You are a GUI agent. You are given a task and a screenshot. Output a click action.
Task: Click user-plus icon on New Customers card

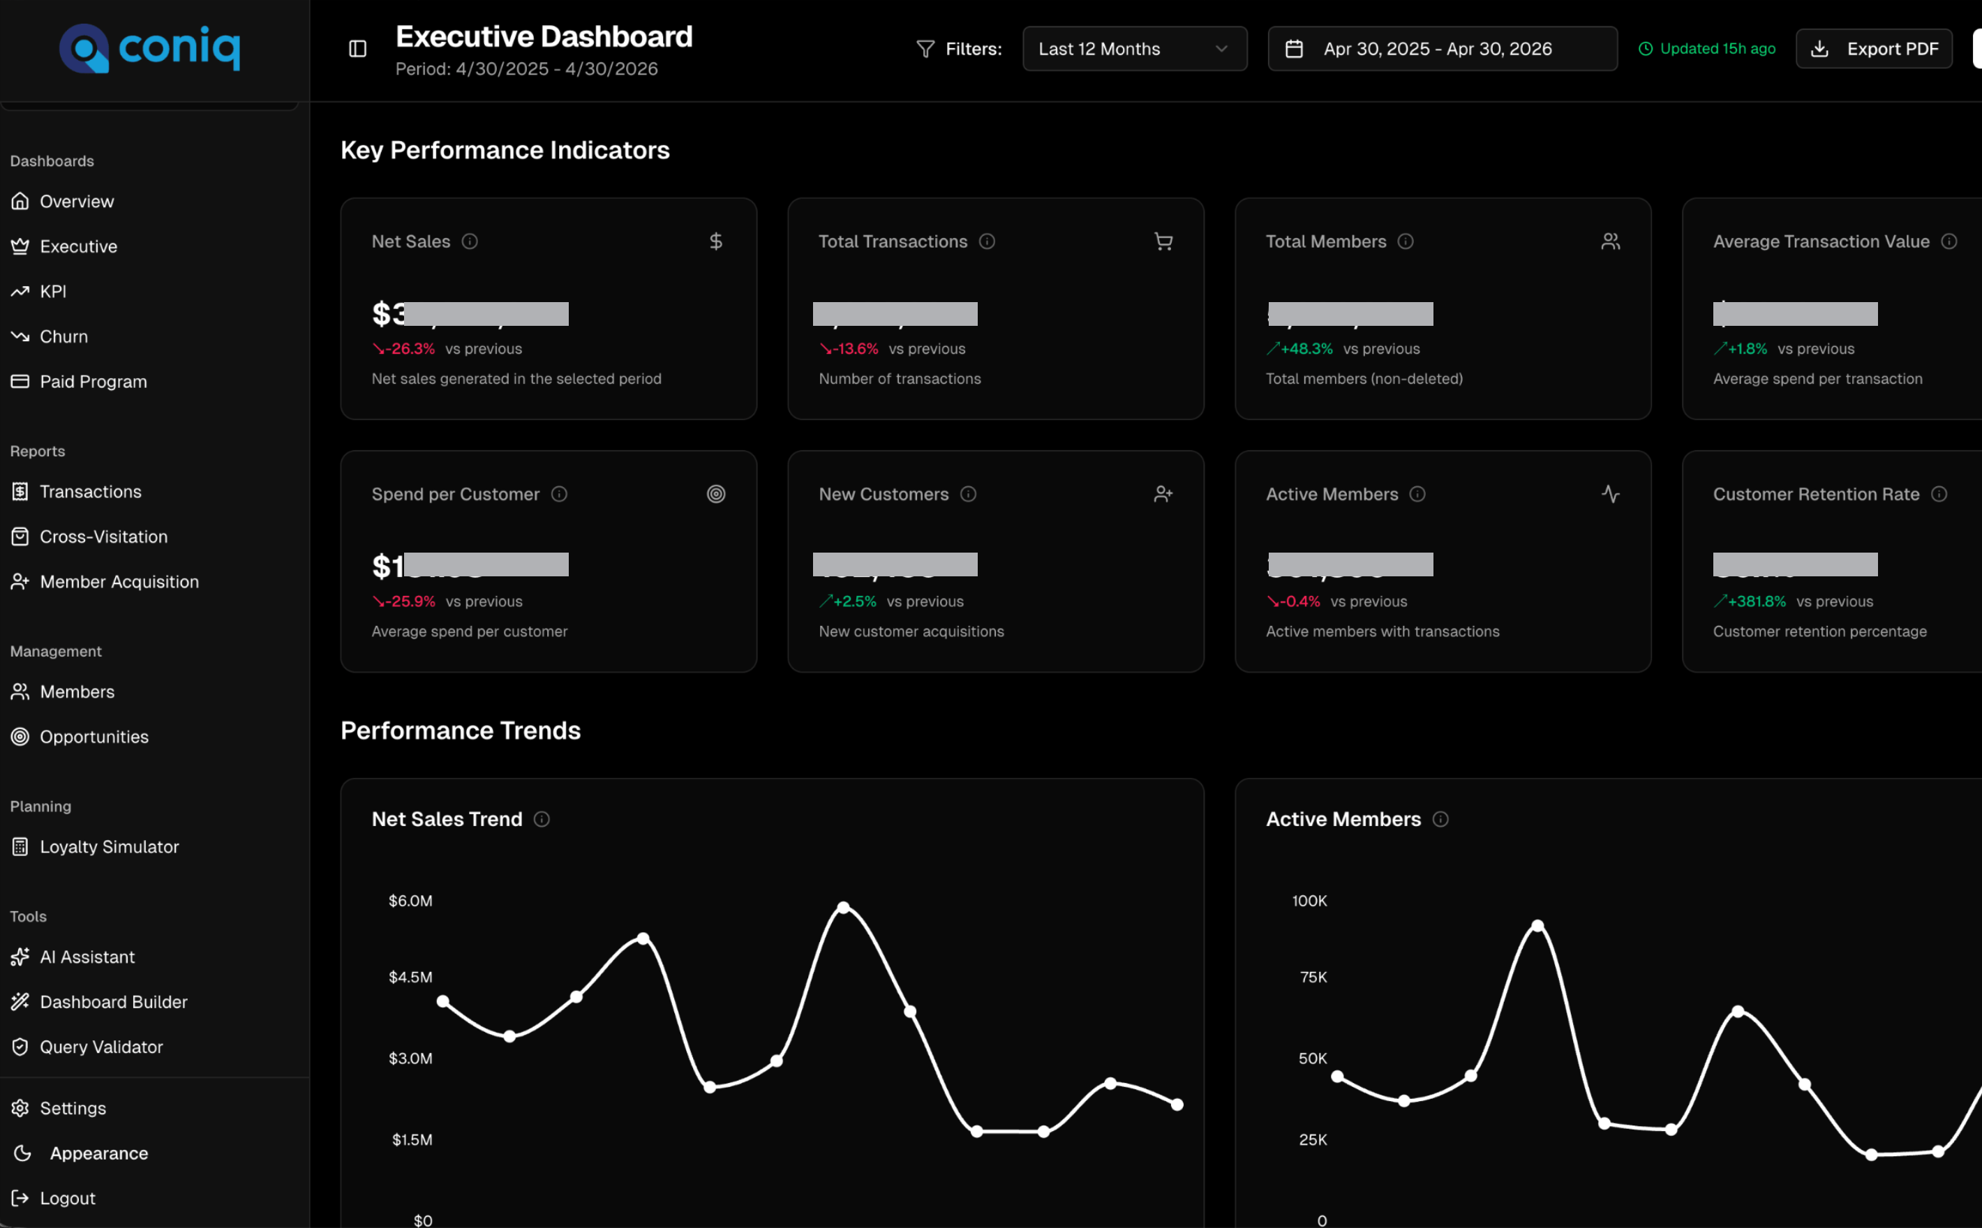click(1163, 494)
